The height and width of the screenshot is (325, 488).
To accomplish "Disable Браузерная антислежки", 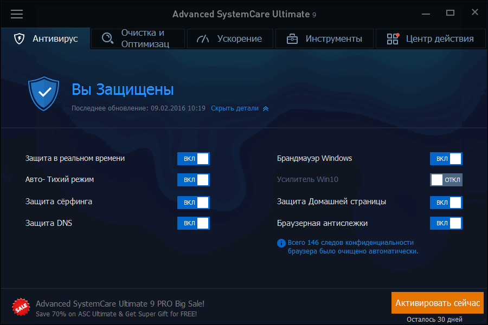I will 446,223.
